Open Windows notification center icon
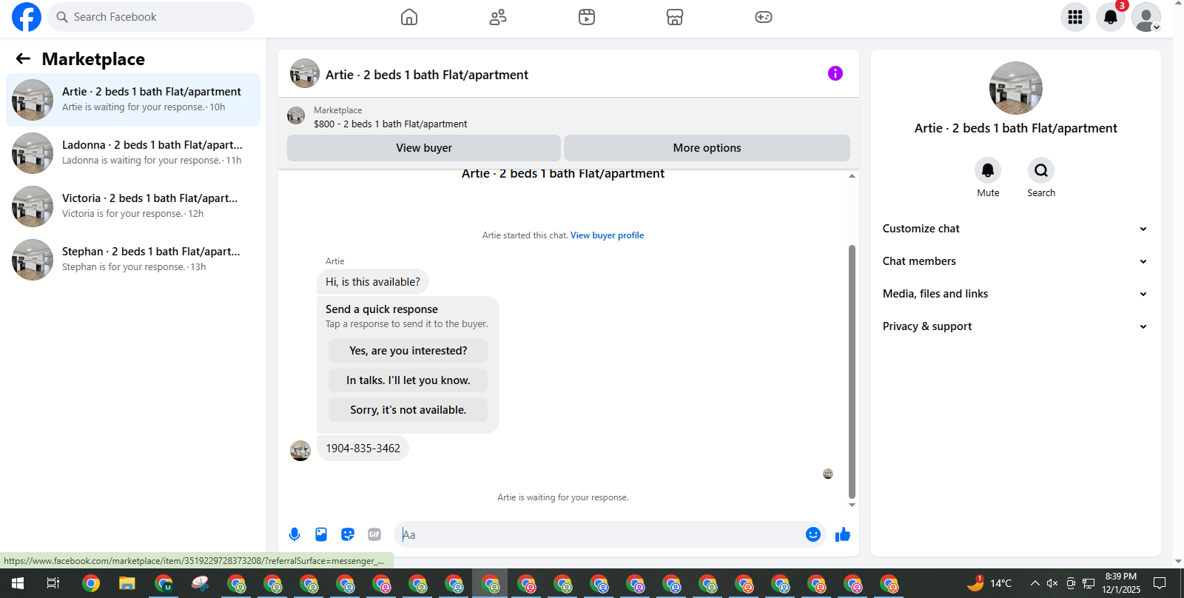1184x598 pixels. pyautogui.click(x=1160, y=583)
